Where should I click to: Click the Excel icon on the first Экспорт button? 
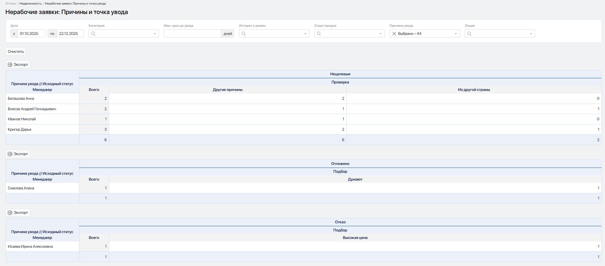(10, 65)
